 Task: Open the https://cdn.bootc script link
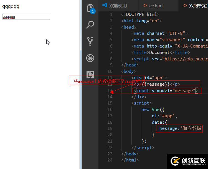[186, 59]
